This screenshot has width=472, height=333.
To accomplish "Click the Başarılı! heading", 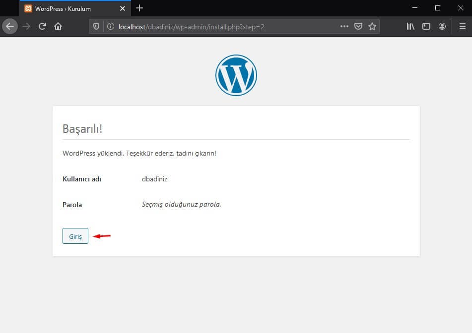I will pos(82,129).
